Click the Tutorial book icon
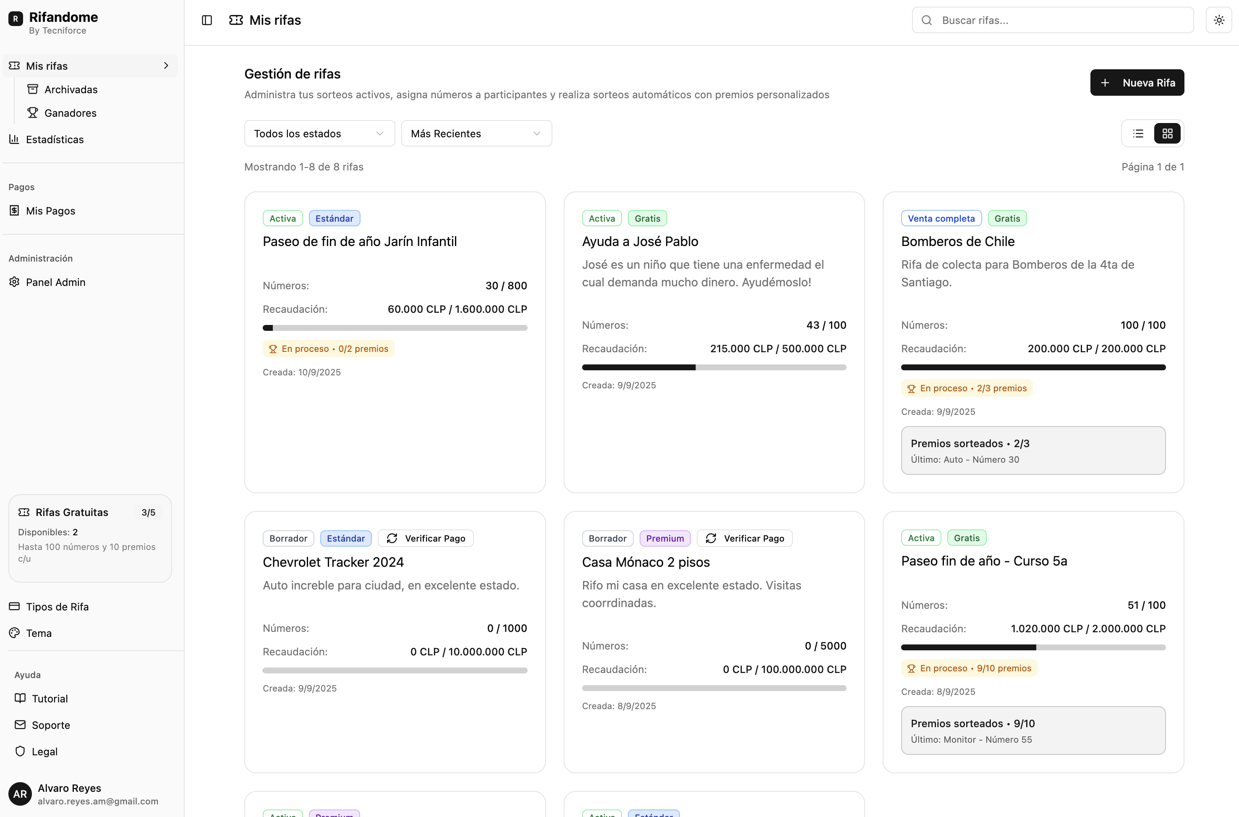The height and width of the screenshot is (817, 1239). coord(20,698)
